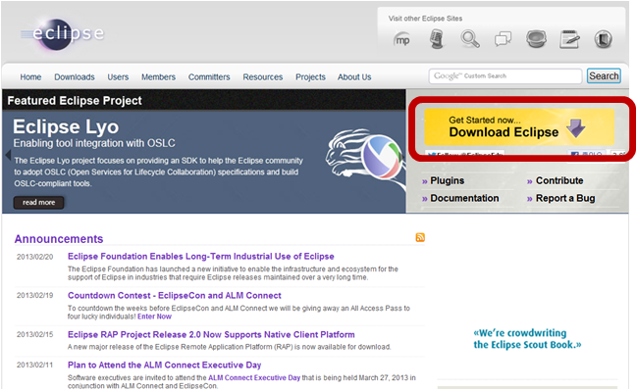Image resolution: width=637 pixels, height=390 pixels.
Task: Open the Users menu item
Action: [118, 77]
